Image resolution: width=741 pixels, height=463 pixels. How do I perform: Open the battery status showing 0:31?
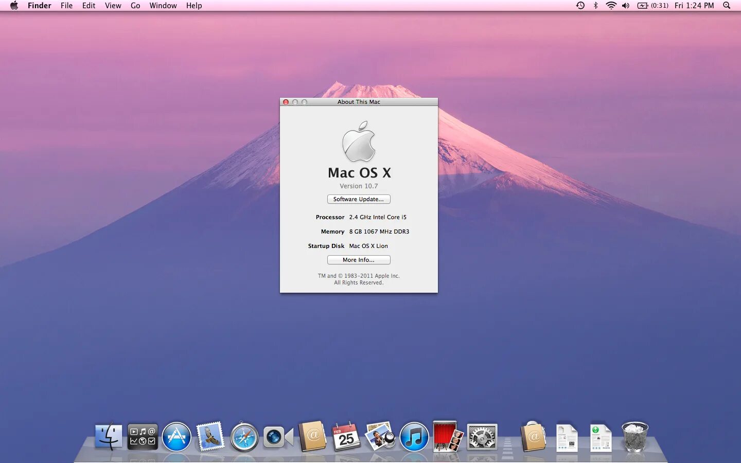[653, 6]
